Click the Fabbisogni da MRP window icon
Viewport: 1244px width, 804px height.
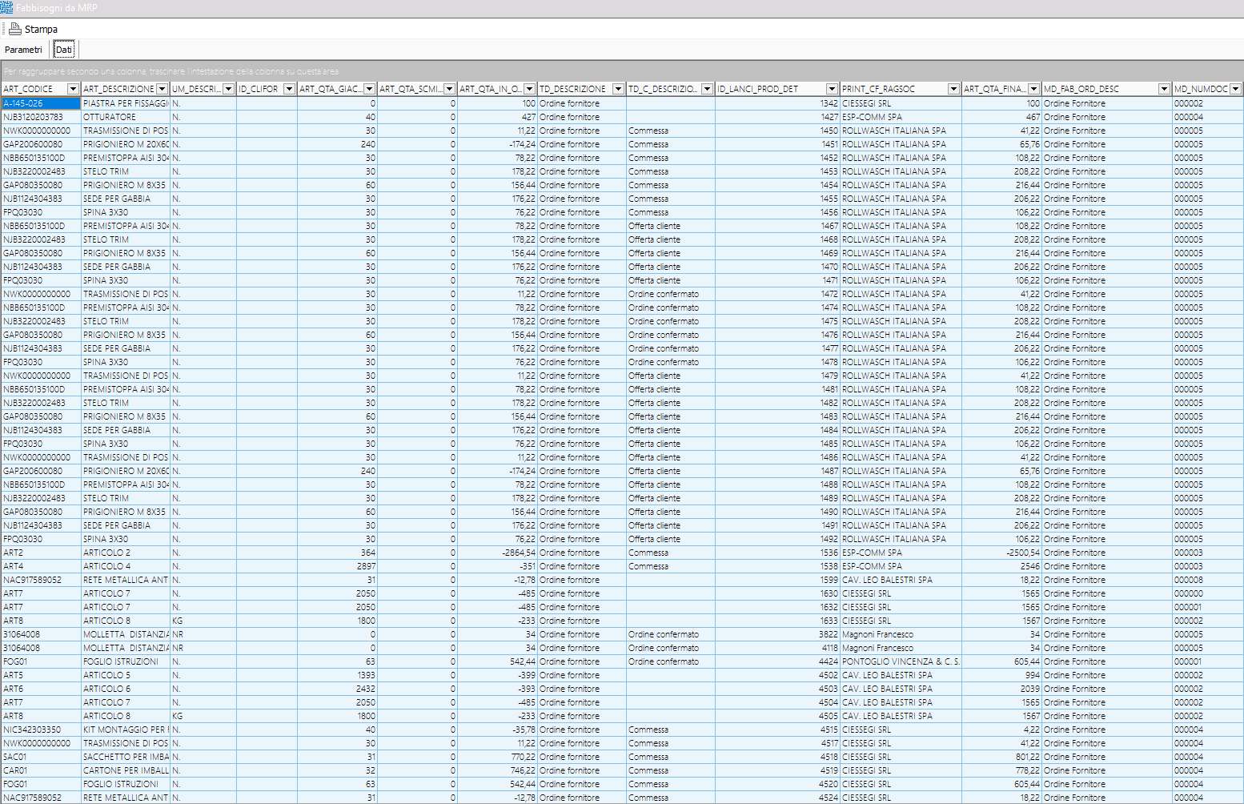click(x=6, y=7)
